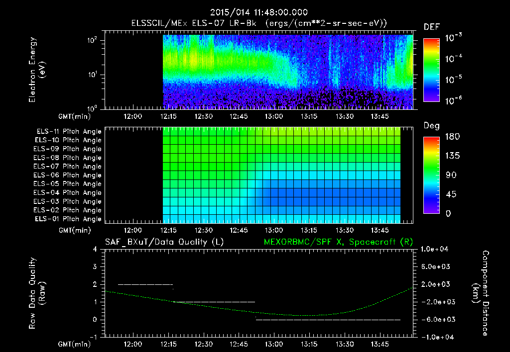Select the 10^-4 value on the DEF scale

coord(453,59)
